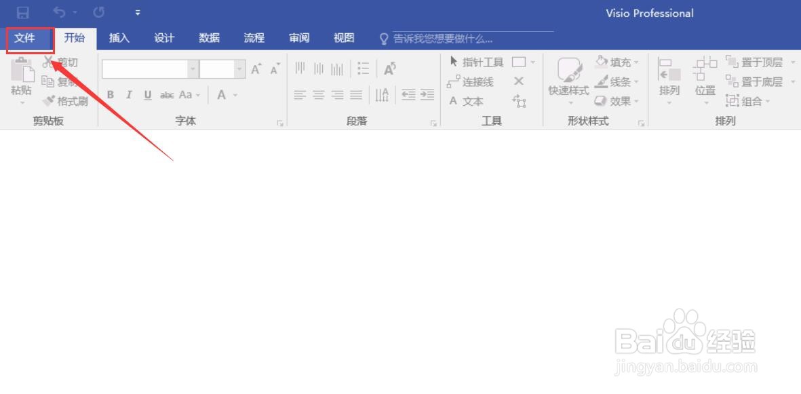Expand the rectangle tool dropdown arrow
Screen dimensions: 801x394
pos(533,62)
